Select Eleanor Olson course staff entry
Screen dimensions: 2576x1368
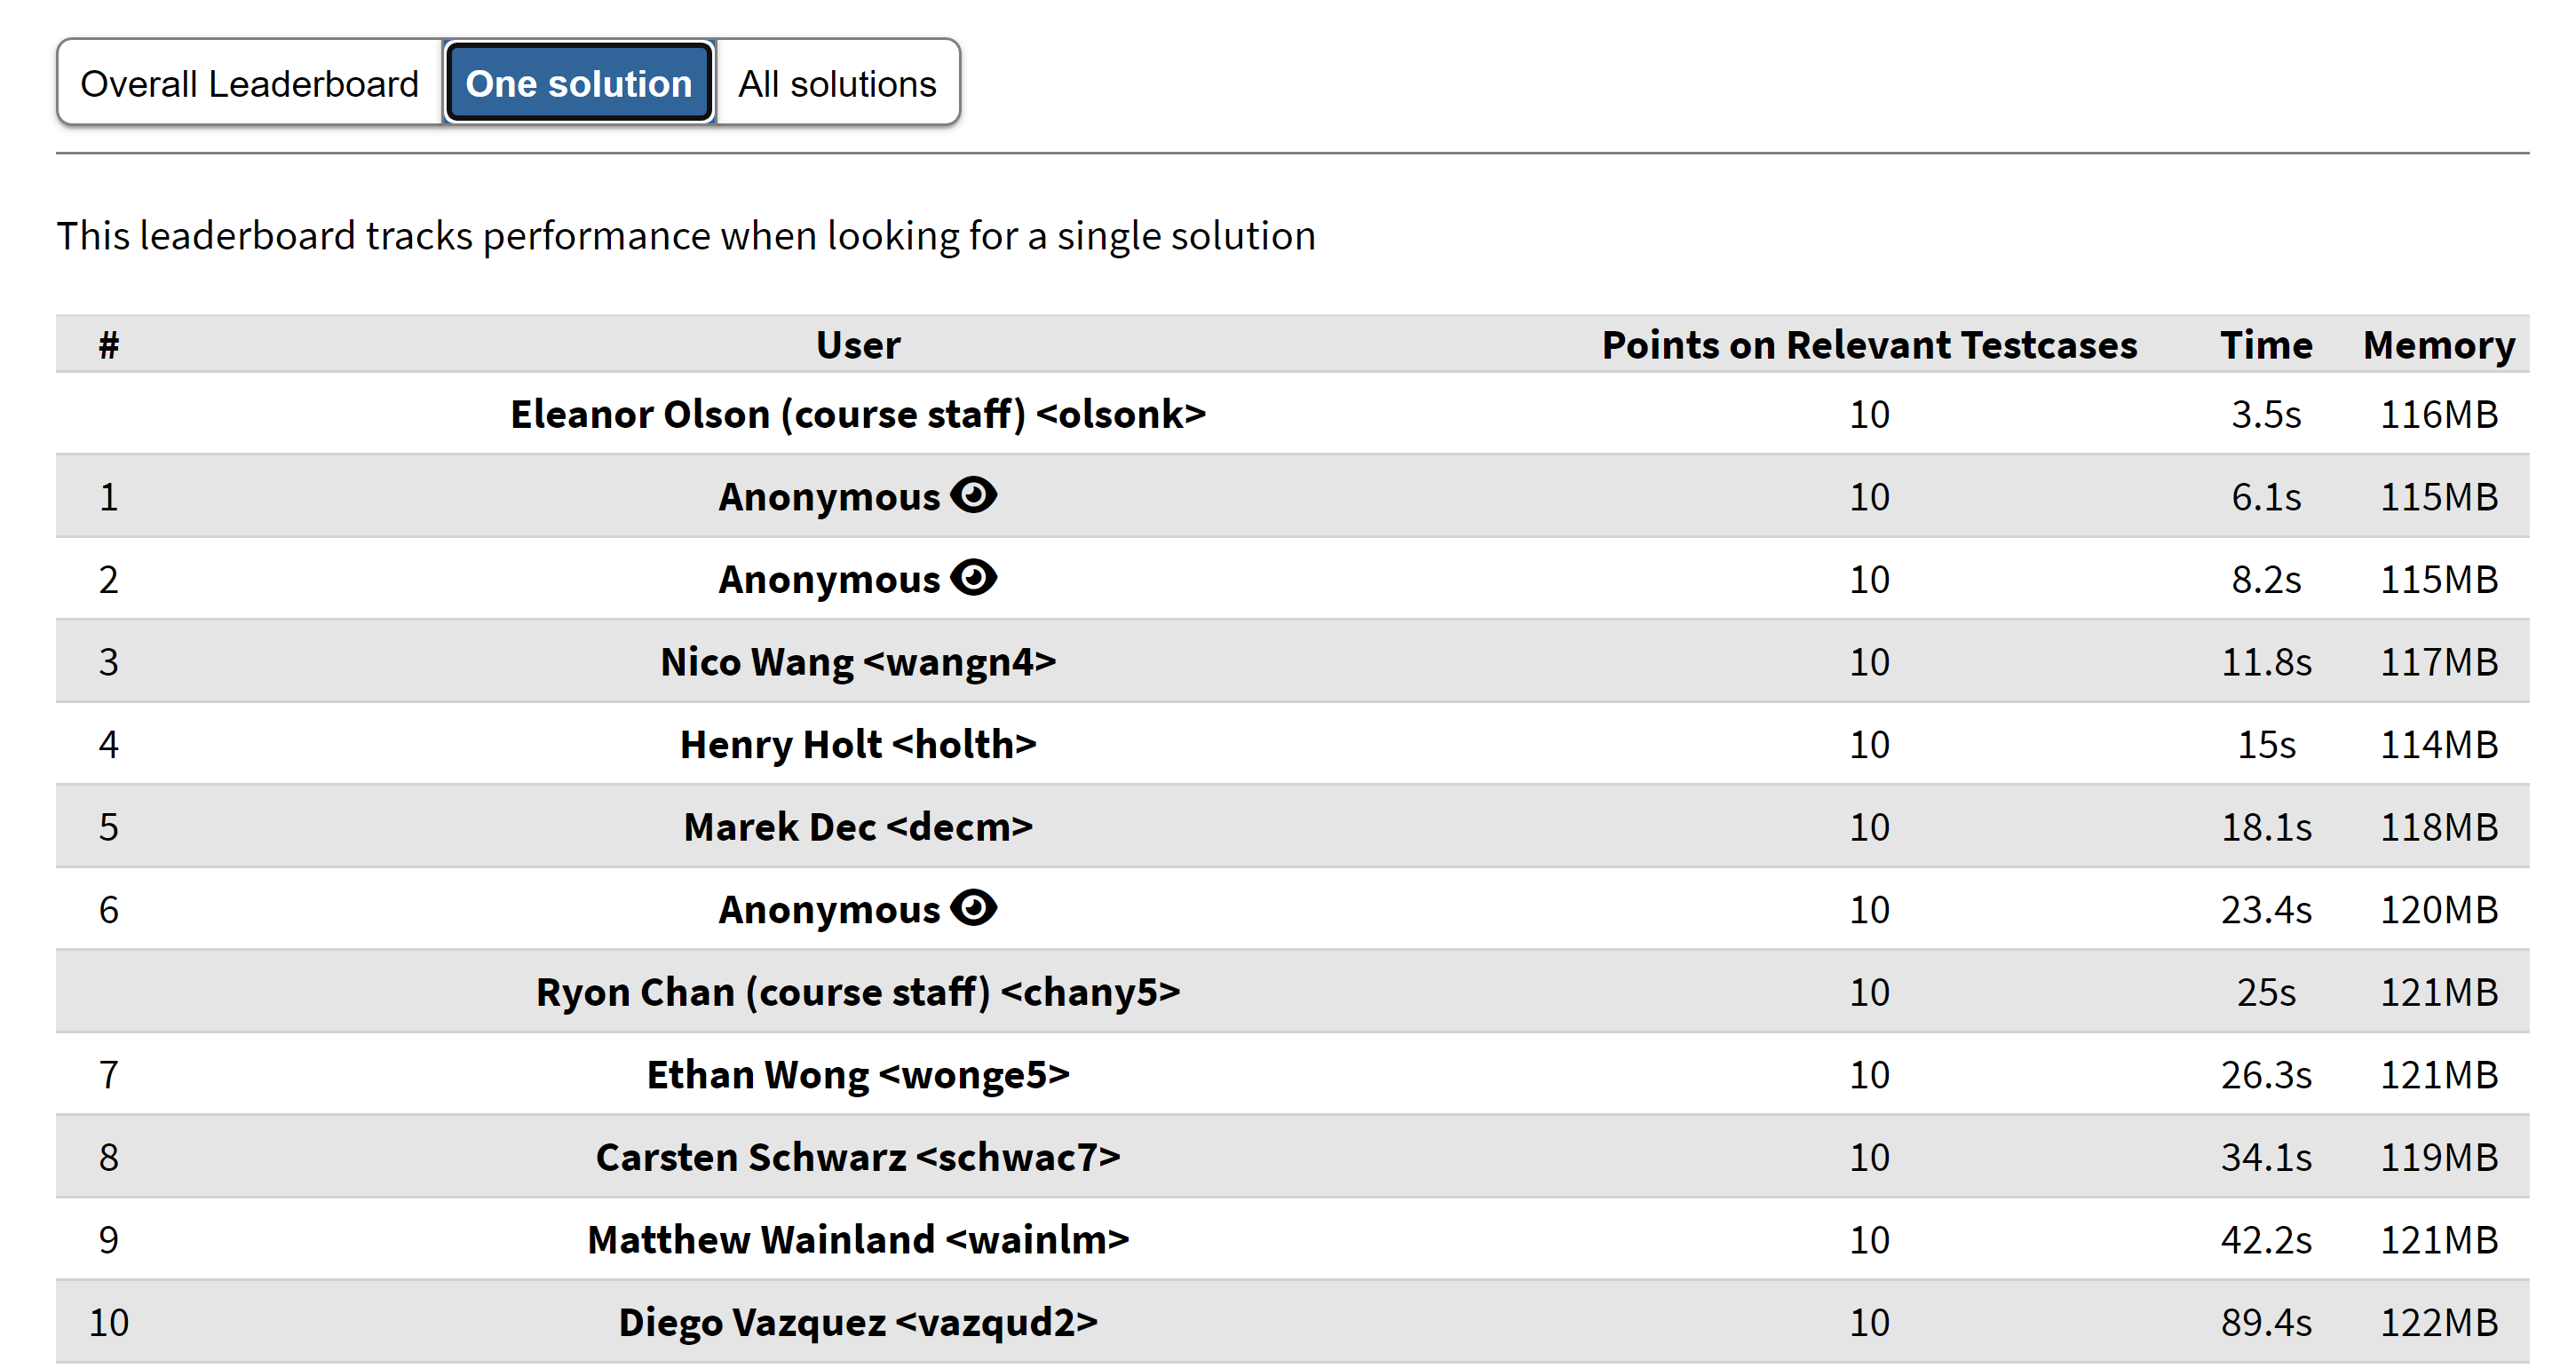858,414
